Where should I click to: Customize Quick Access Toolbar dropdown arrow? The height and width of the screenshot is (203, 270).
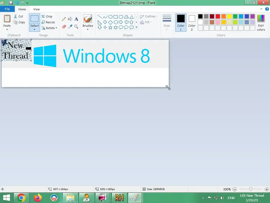click(27, 3)
